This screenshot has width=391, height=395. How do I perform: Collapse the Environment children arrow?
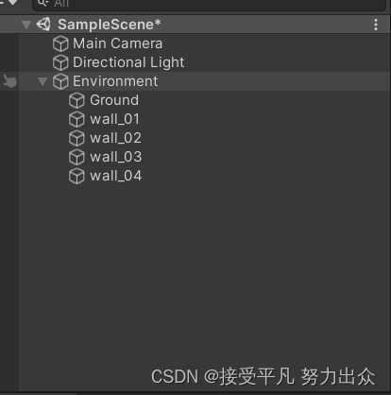point(42,81)
